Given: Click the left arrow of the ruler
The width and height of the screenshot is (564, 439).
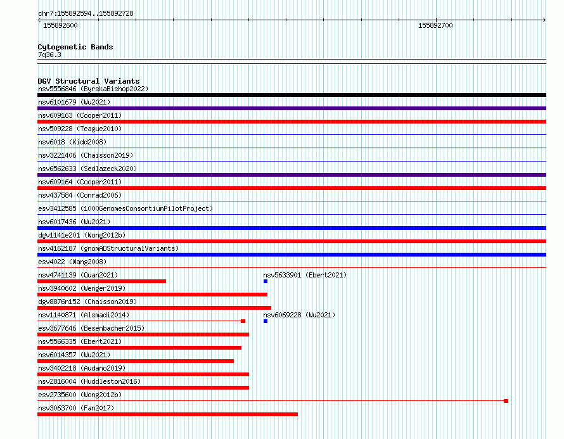Looking at the screenshot, I should click(39, 20).
